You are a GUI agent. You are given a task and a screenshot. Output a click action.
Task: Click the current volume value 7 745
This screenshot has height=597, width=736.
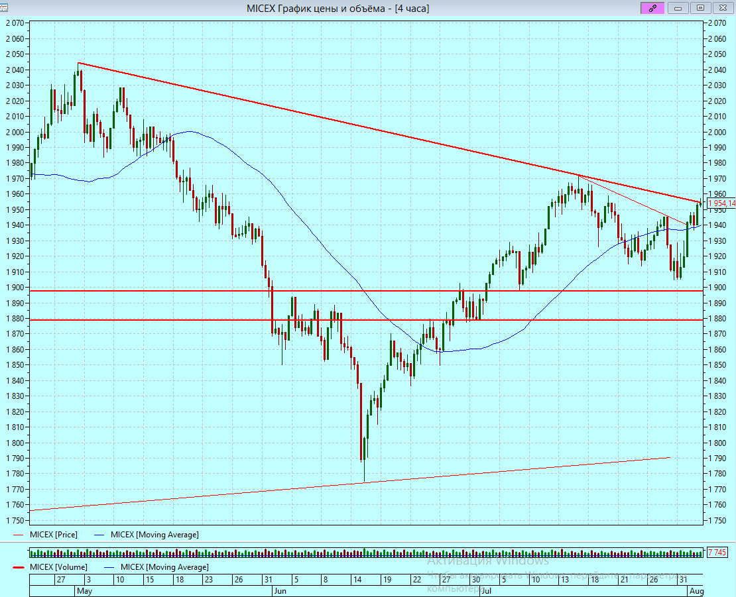(x=717, y=553)
